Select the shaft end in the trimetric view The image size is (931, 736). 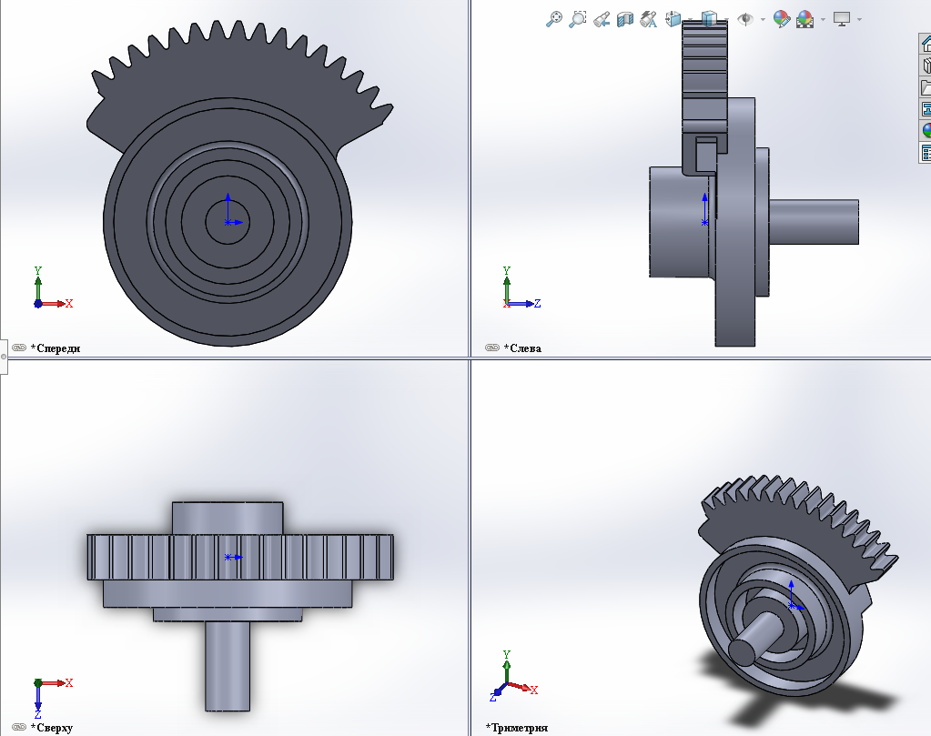tap(742, 651)
